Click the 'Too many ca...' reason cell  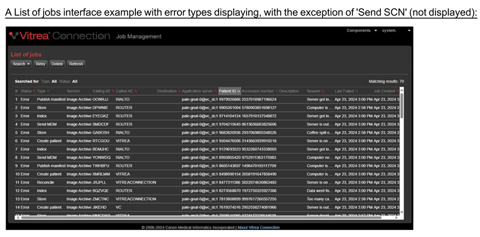coord(319,199)
